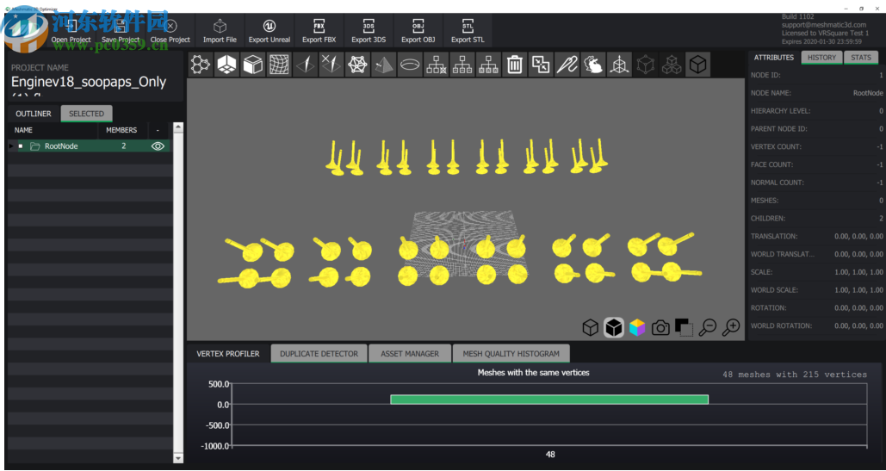Select the multicolored cube display mode
The width and height of the screenshot is (886, 471).
(637, 327)
